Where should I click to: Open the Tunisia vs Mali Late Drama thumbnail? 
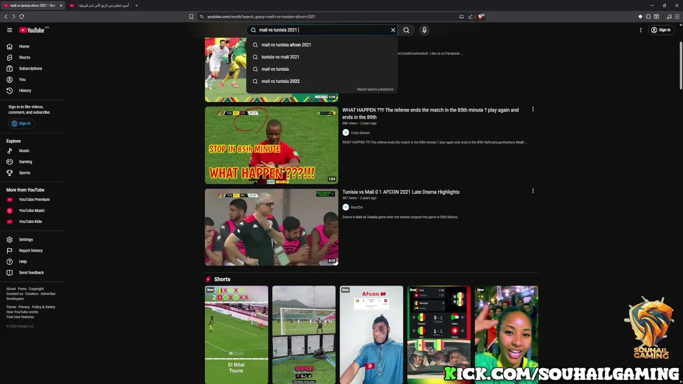[272, 227]
